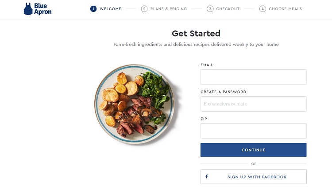Click the step 2 circle number icon

click(144, 9)
